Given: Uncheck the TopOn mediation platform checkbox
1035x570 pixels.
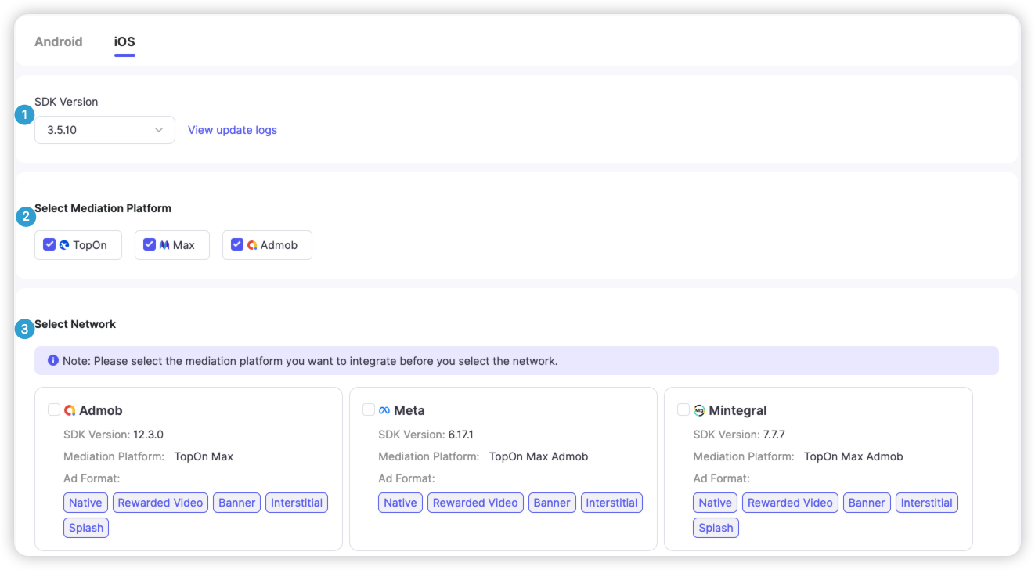Looking at the screenshot, I should [49, 244].
